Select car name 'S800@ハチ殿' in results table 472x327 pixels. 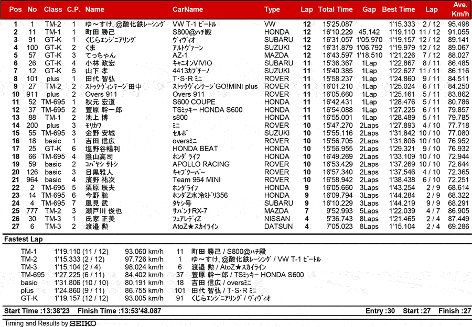(192, 32)
